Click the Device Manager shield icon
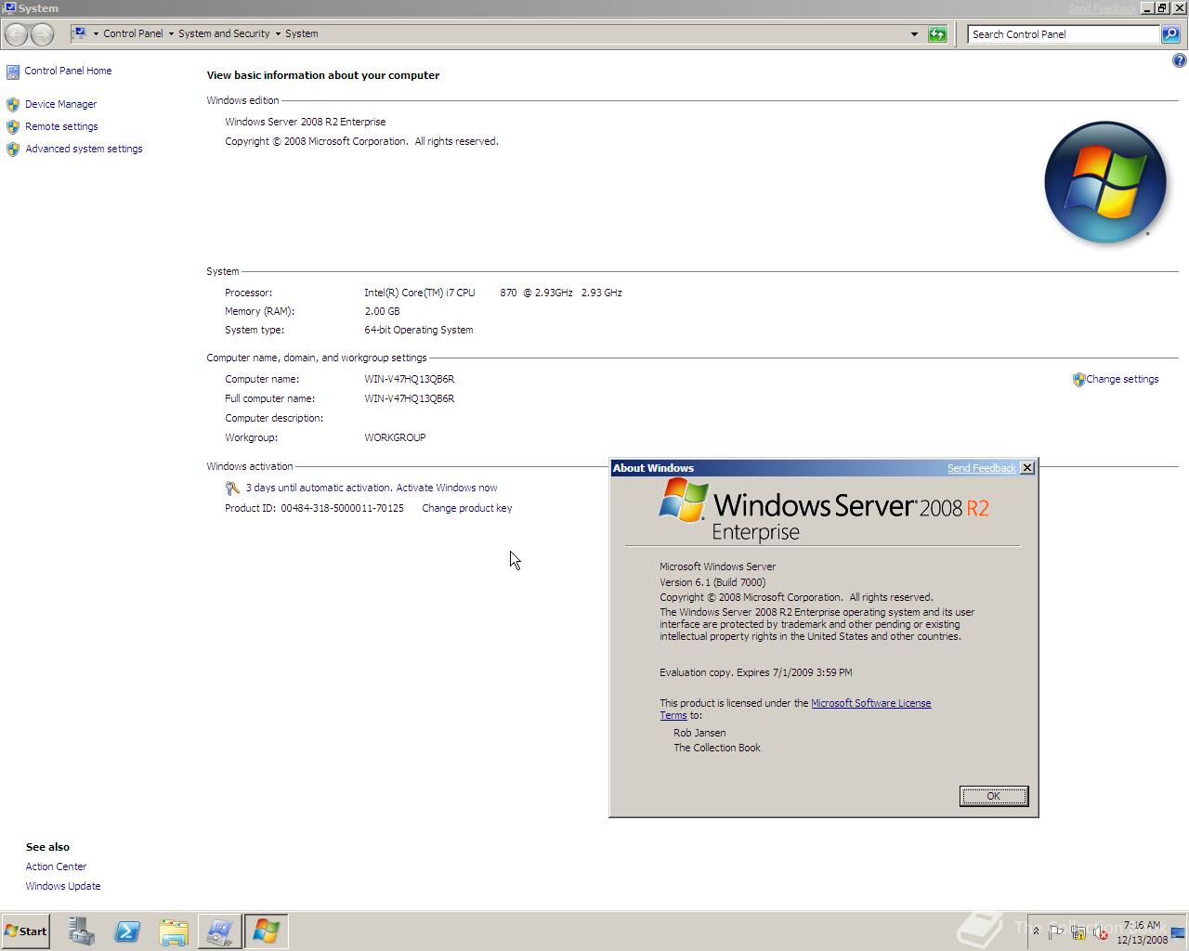Screen dimensions: 1189x951 tap(13, 104)
